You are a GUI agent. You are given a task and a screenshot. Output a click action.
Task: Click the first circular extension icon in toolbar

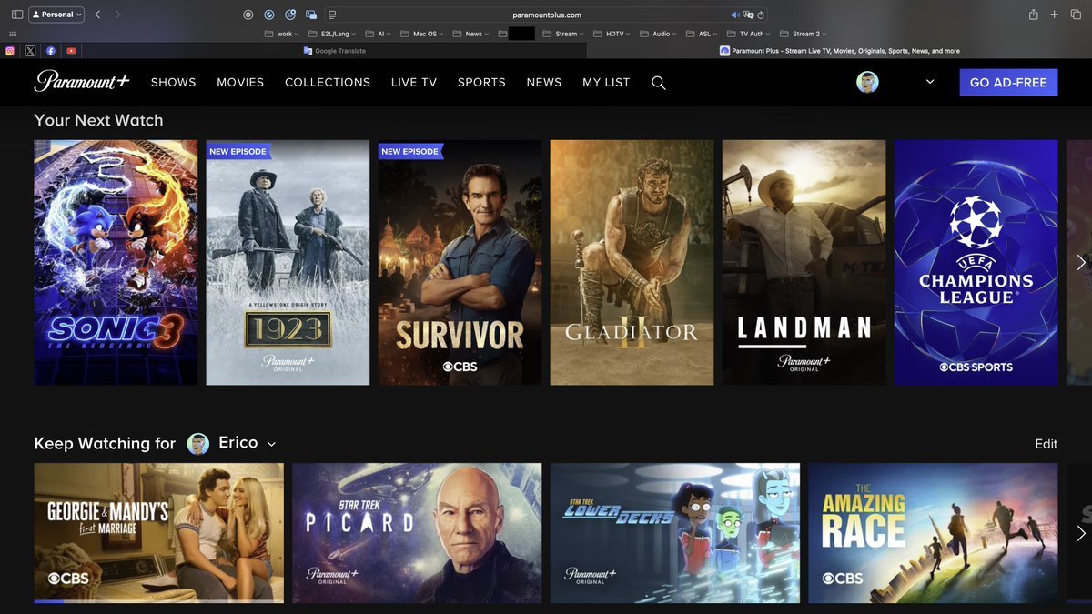[248, 15]
